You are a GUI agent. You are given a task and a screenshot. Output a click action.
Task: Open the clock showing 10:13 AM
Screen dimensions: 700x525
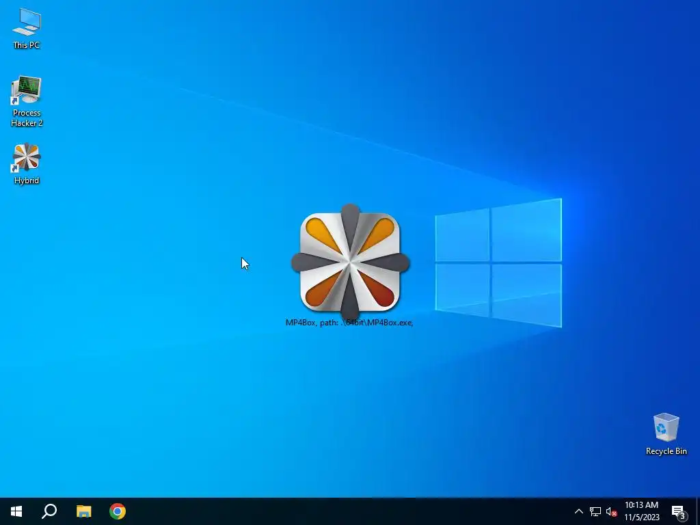[x=641, y=511]
